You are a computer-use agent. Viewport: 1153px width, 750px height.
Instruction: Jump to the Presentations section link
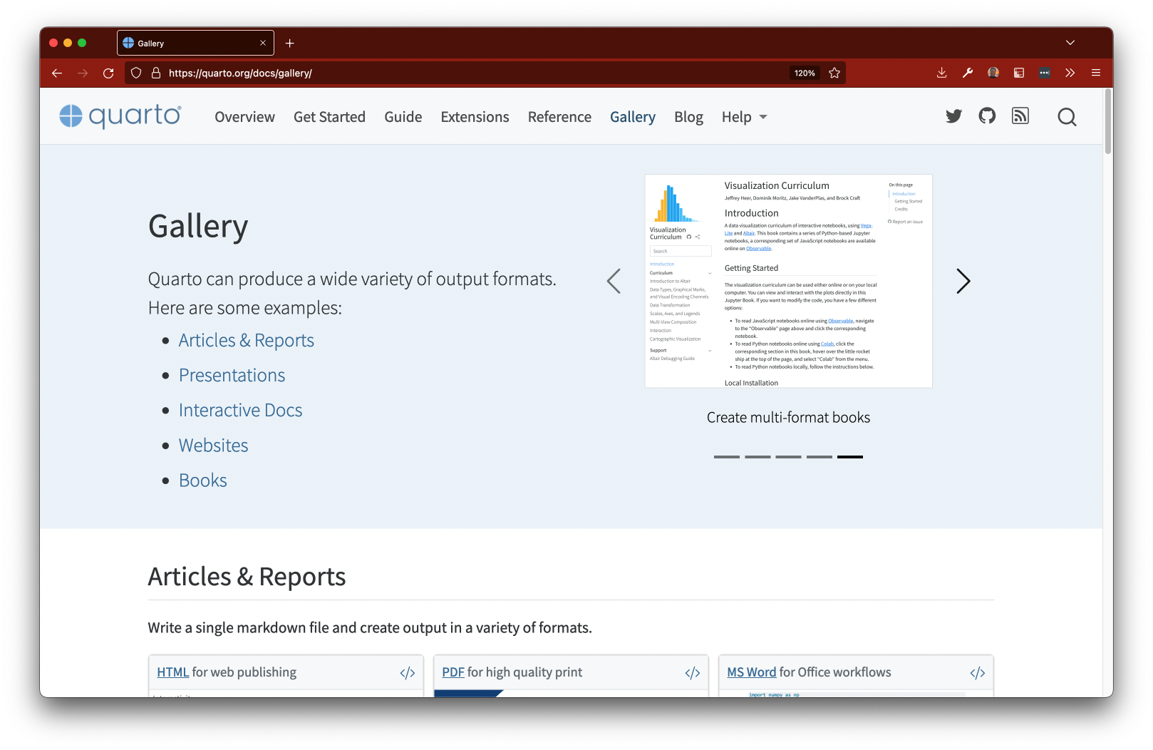[232, 376]
